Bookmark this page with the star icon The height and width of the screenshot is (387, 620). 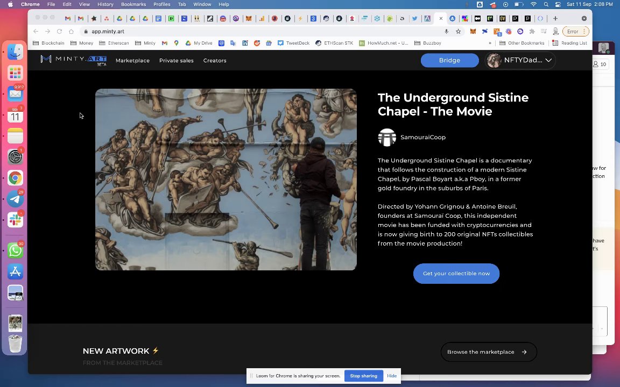click(459, 31)
